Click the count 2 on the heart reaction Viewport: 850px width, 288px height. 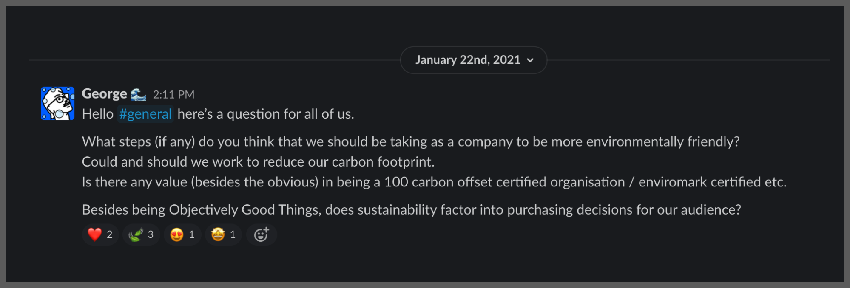tap(110, 234)
